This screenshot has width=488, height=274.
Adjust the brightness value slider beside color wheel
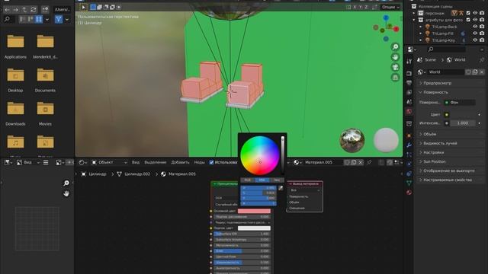283,155
